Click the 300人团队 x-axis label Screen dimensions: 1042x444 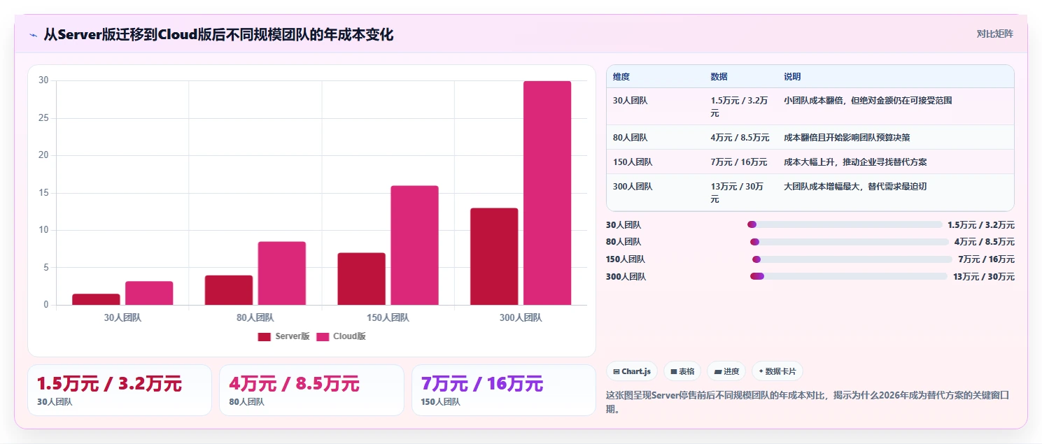521,317
